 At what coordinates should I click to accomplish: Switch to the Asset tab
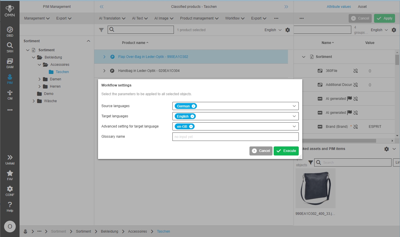[x=362, y=7]
